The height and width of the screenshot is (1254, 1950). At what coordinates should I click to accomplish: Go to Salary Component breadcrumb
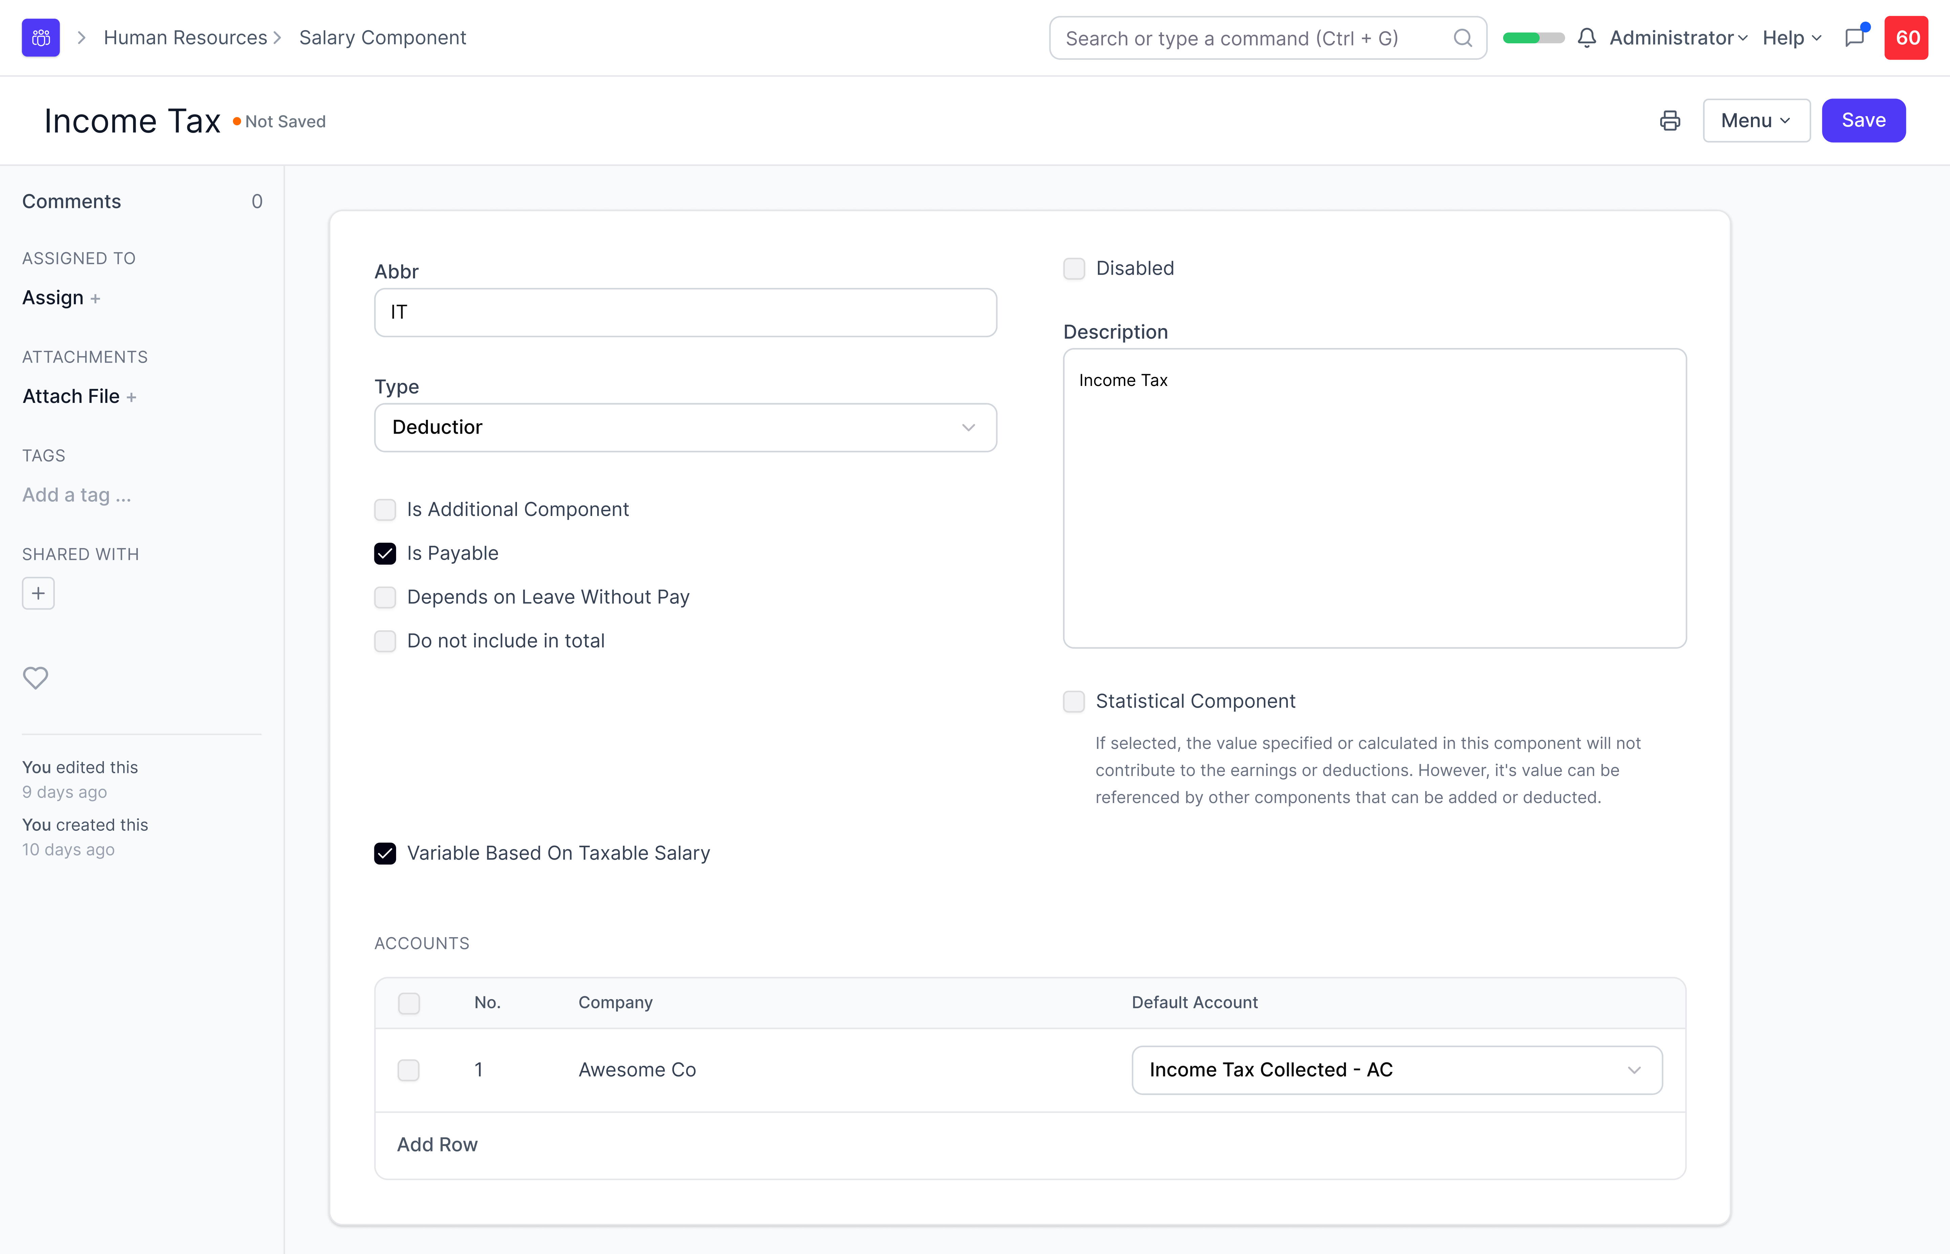pyautogui.click(x=383, y=38)
